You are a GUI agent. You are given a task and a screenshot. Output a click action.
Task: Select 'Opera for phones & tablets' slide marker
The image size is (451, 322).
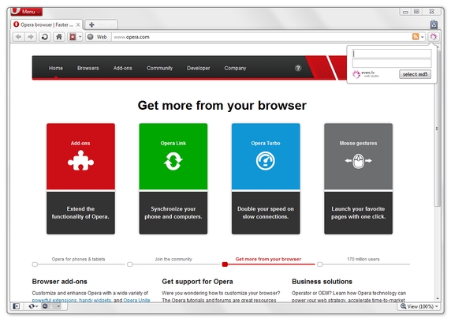pos(35,264)
